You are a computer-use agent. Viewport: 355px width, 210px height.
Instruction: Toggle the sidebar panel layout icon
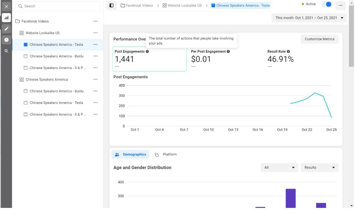(x=111, y=6)
